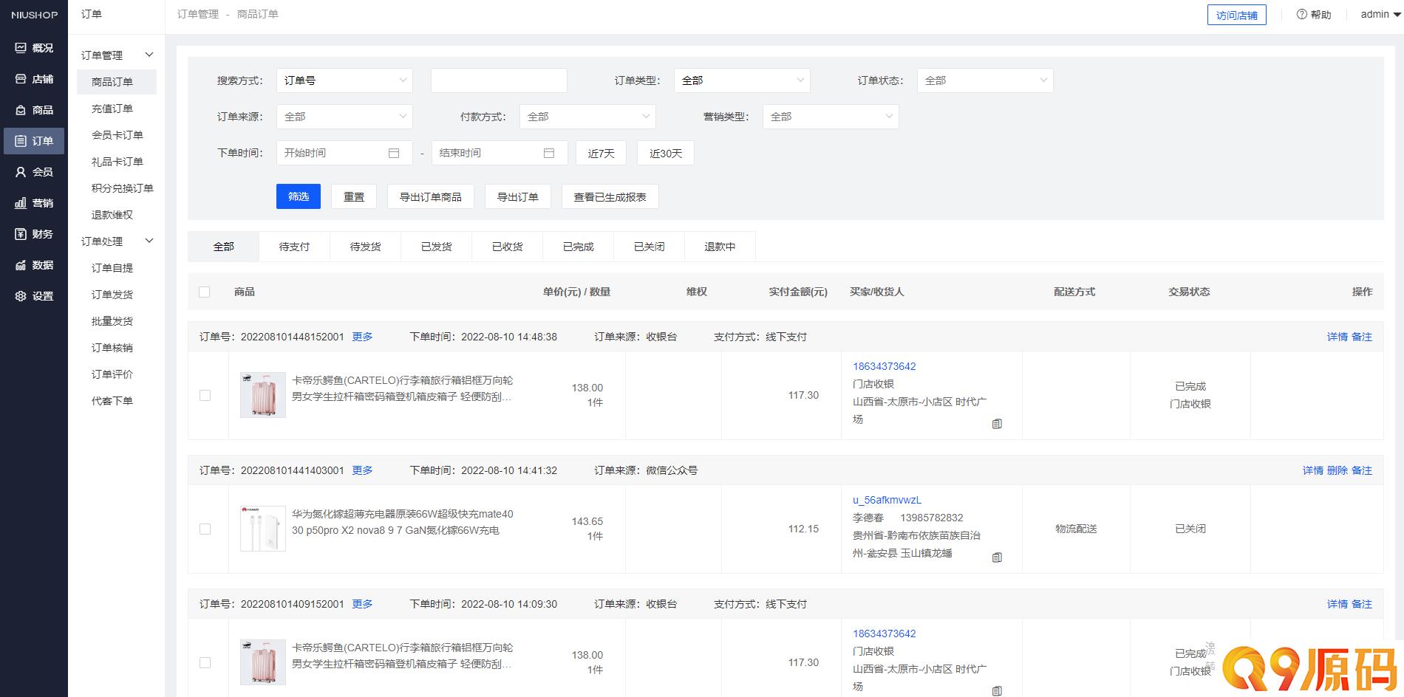Check the box for order 202208101448152001
This screenshot has height=697, width=1404.
pyautogui.click(x=205, y=395)
